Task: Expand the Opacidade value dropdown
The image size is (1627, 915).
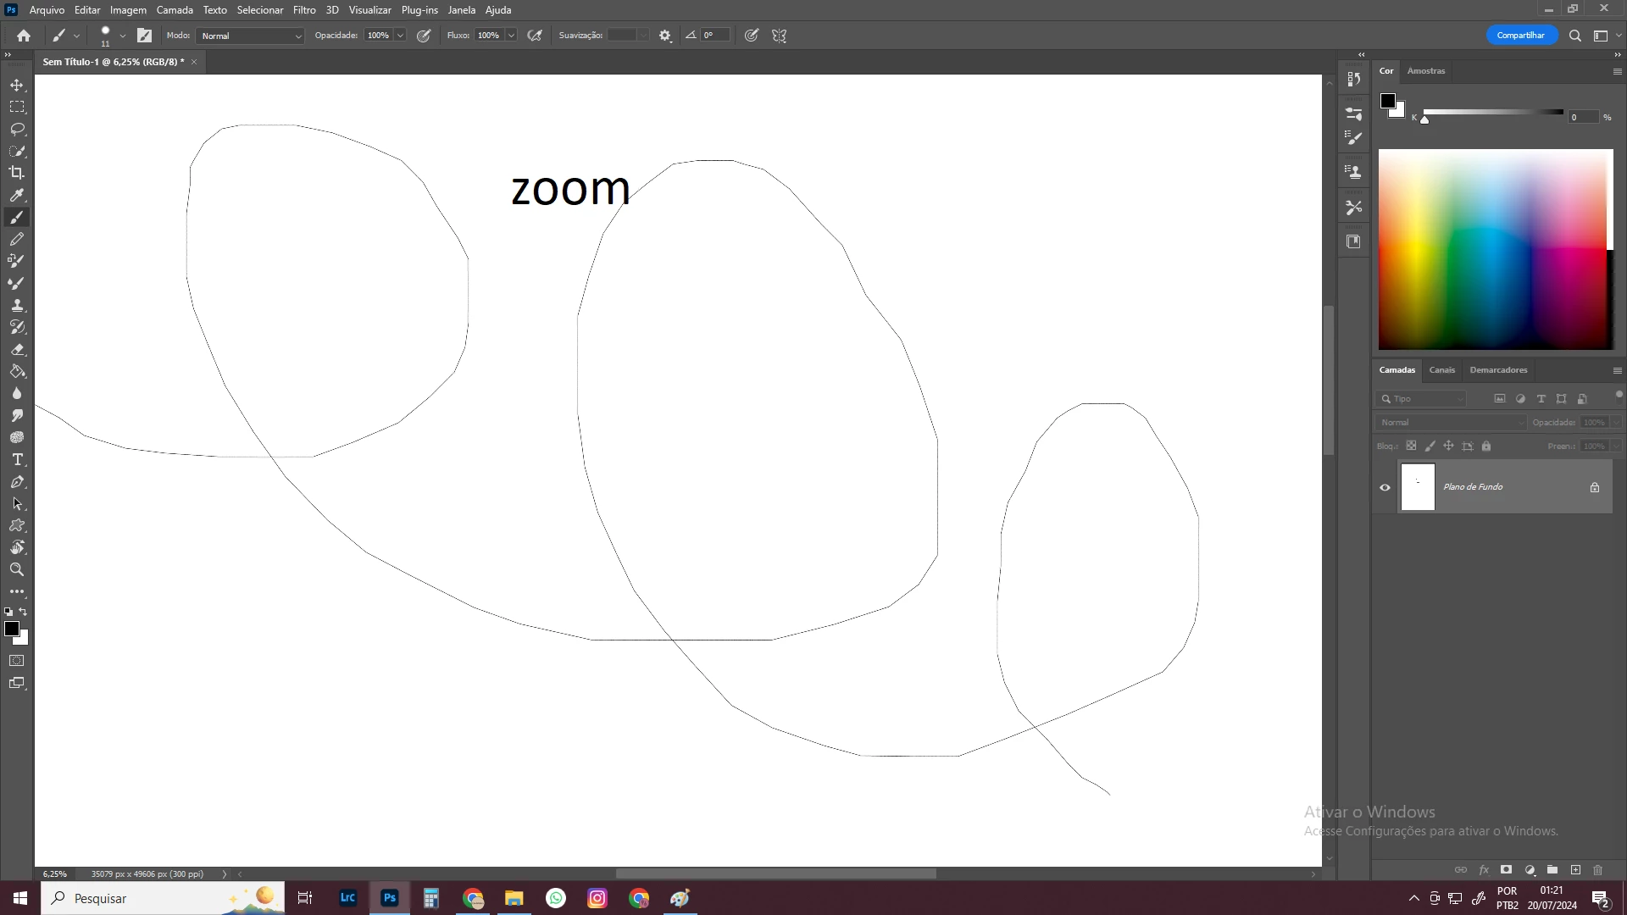Action: (400, 36)
